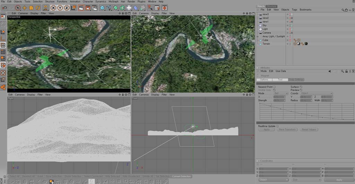
Task: Open the green Array modeling objects icon
Action: (122, 8)
